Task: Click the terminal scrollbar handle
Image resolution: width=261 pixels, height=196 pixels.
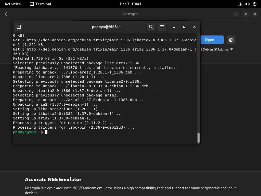Action: [198, 138]
